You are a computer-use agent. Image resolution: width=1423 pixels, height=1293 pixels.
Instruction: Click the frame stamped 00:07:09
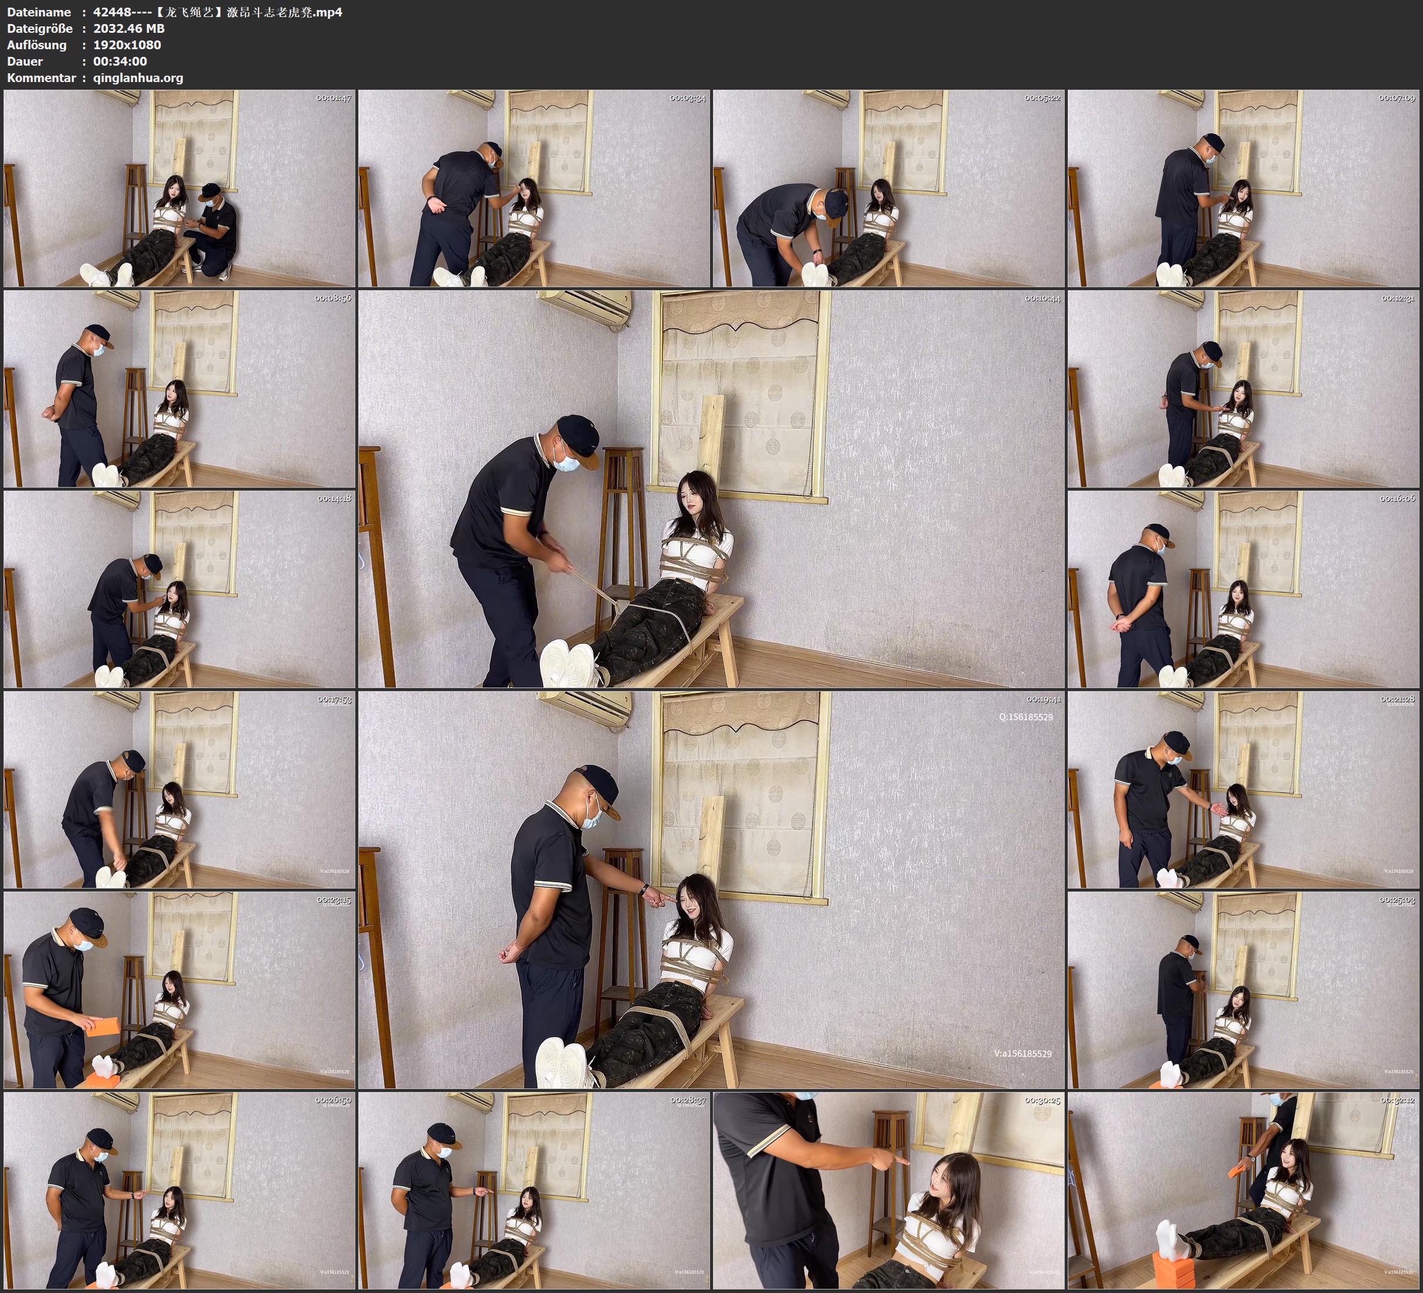coord(1243,188)
